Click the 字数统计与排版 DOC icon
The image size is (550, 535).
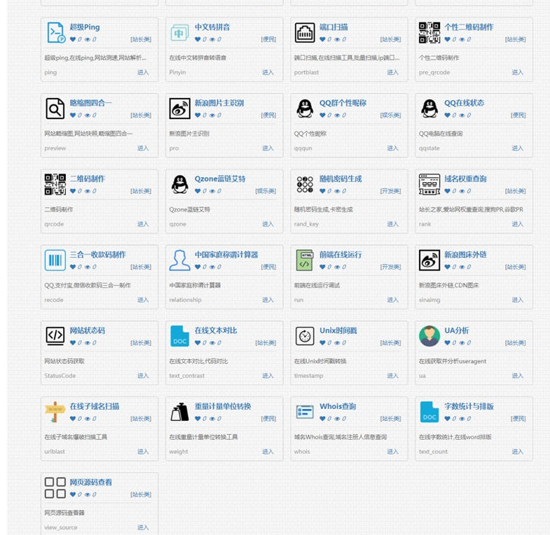[x=429, y=412]
